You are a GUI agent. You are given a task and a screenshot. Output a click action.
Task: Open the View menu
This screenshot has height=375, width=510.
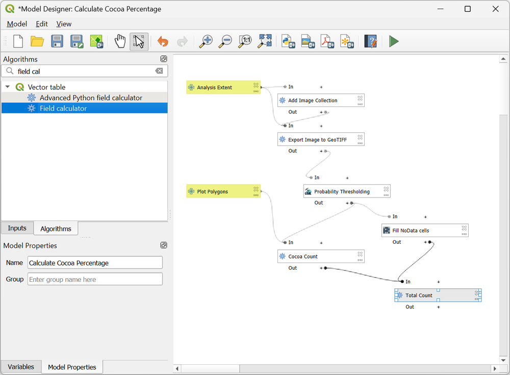pos(64,24)
